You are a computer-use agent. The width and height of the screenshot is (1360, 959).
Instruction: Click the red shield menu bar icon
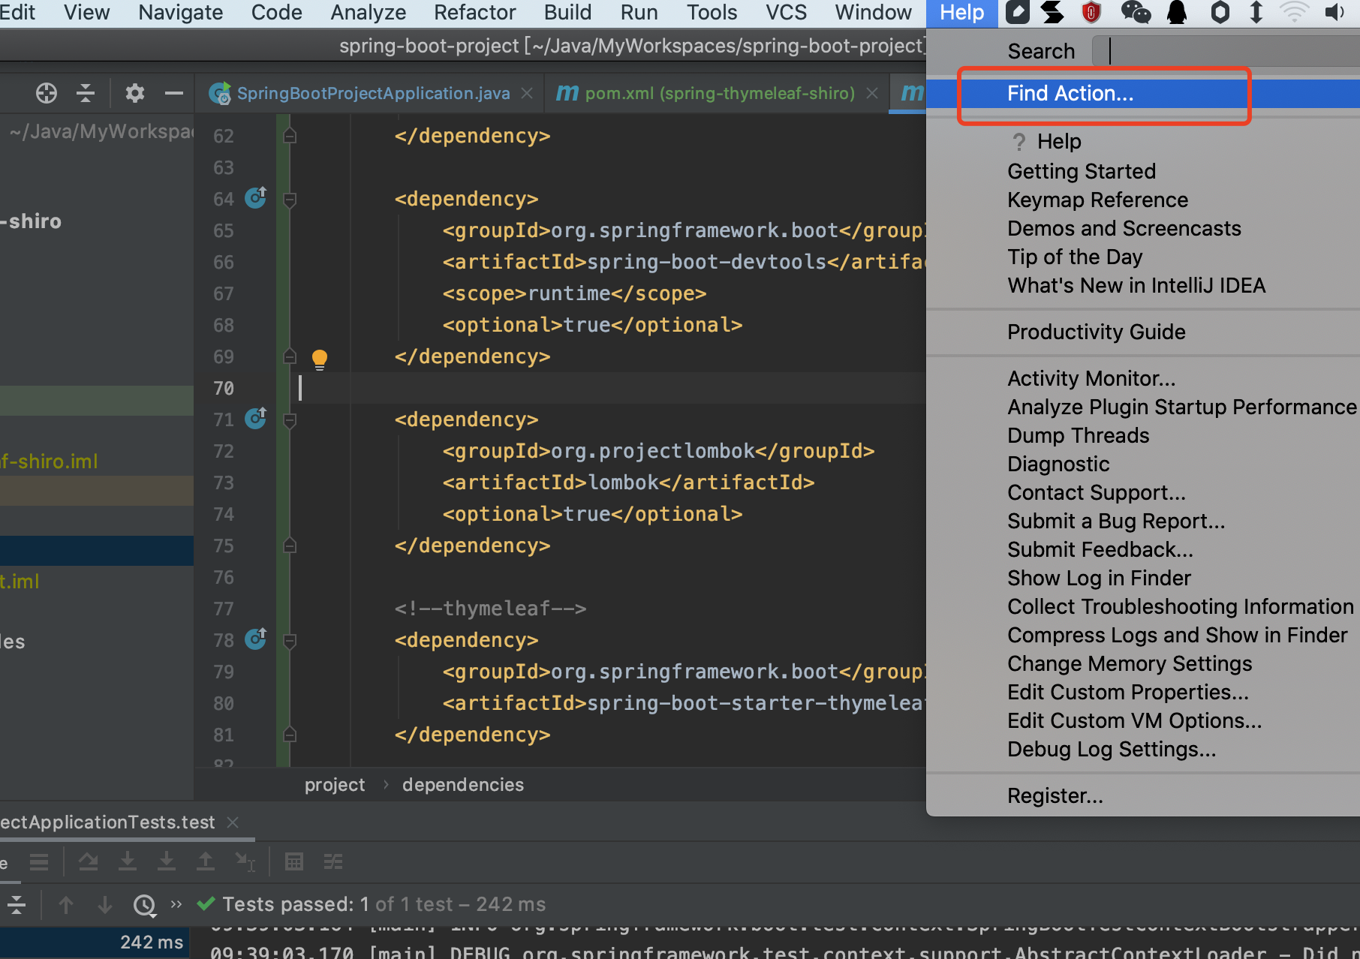tap(1091, 12)
